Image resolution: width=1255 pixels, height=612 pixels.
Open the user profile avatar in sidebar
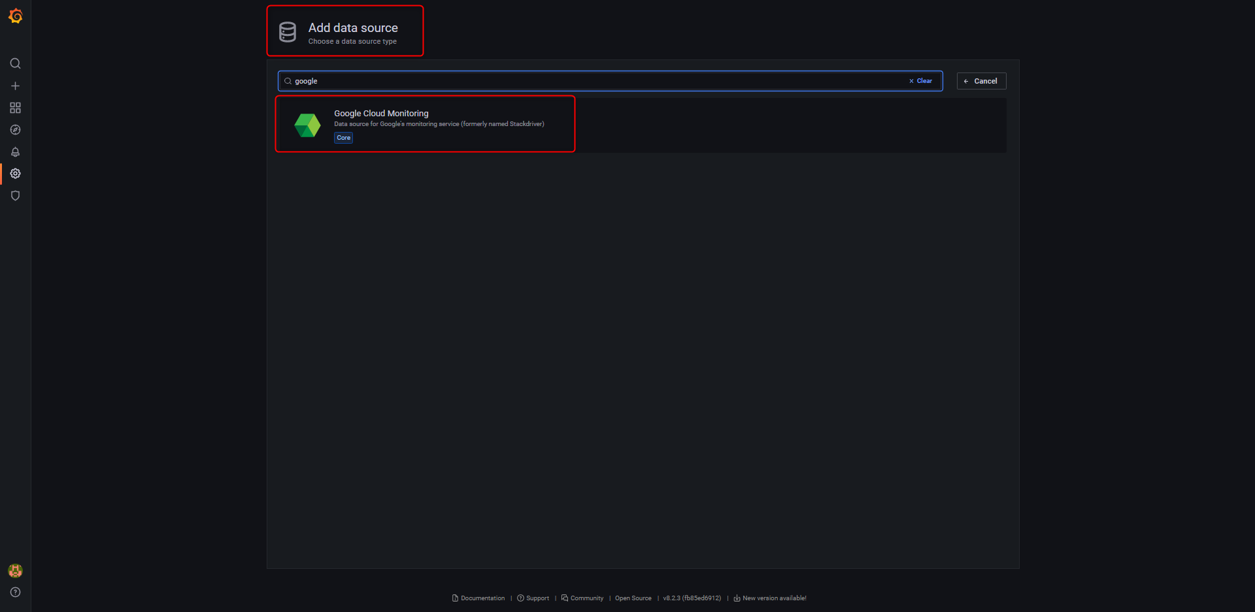click(x=15, y=571)
